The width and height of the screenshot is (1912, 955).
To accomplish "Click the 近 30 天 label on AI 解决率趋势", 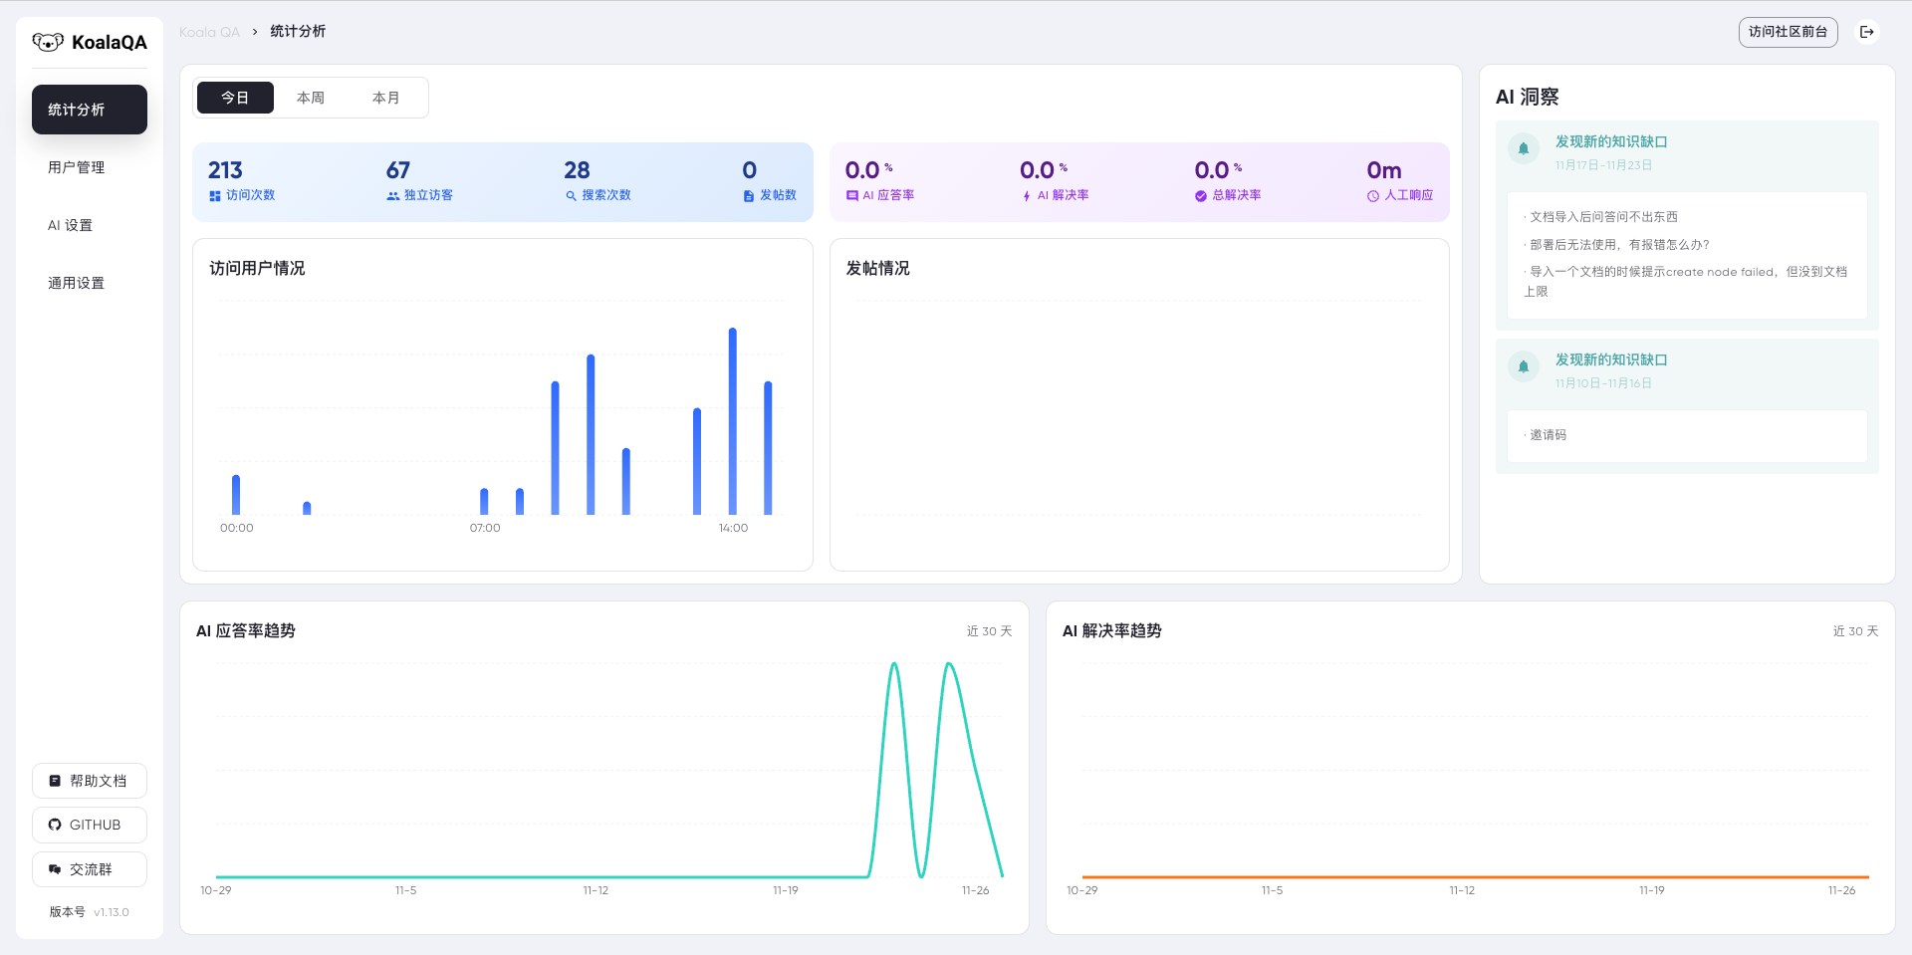I will coord(1855,631).
